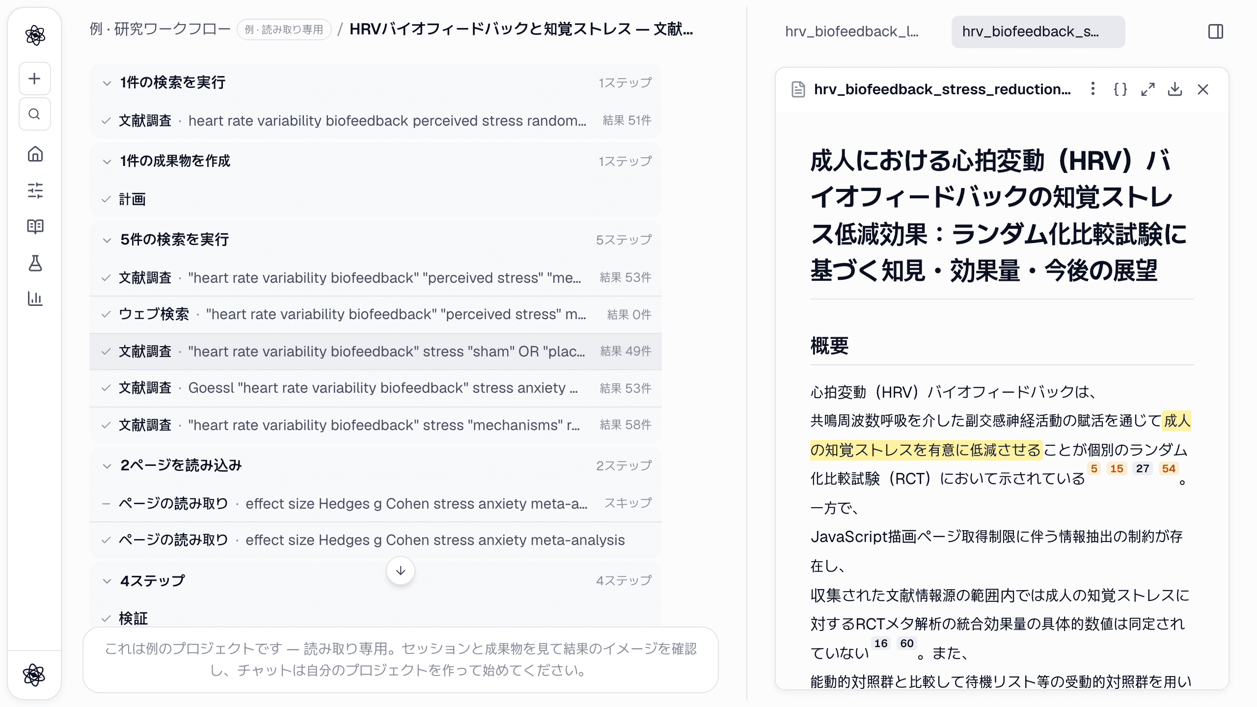Toggle the side panel layout icon
Screen dimensions: 1257x707
[1216, 31]
